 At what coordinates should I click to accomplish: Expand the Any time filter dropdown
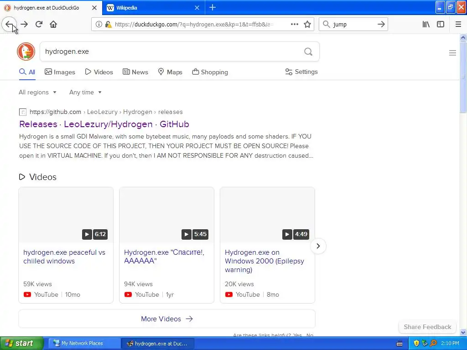point(85,92)
